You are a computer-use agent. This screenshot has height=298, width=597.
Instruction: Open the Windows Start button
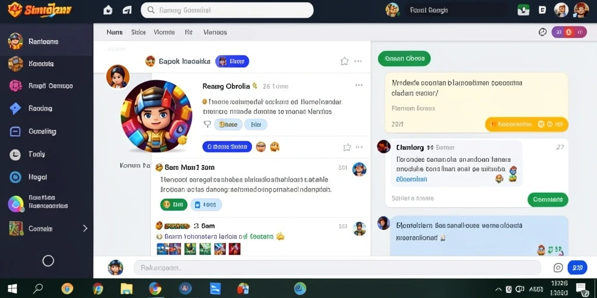pyautogui.click(x=12, y=289)
